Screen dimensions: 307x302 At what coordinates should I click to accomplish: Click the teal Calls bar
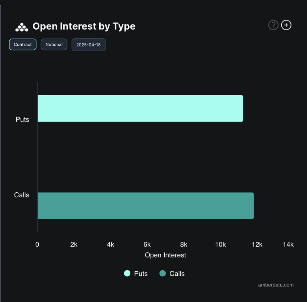pyautogui.click(x=146, y=206)
